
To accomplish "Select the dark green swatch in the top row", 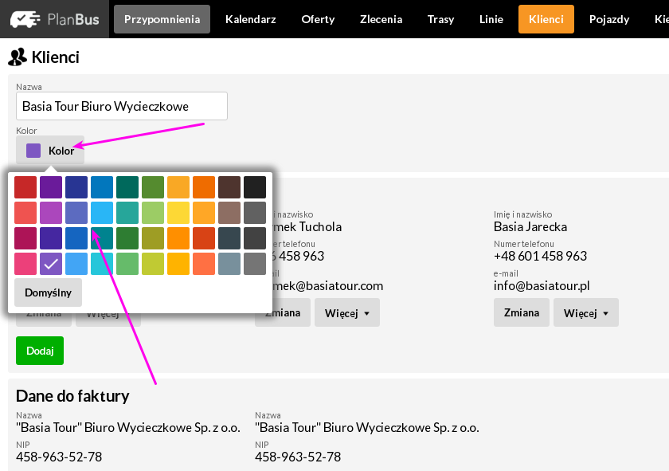I will tap(153, 187).
